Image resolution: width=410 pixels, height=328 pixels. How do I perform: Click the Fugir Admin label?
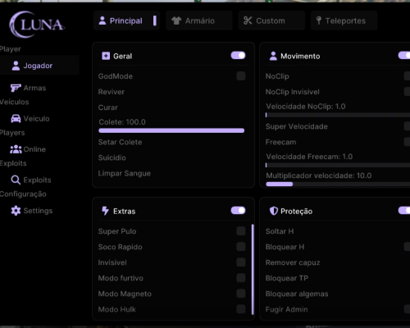pyautogui.click(x=286, y=309)
